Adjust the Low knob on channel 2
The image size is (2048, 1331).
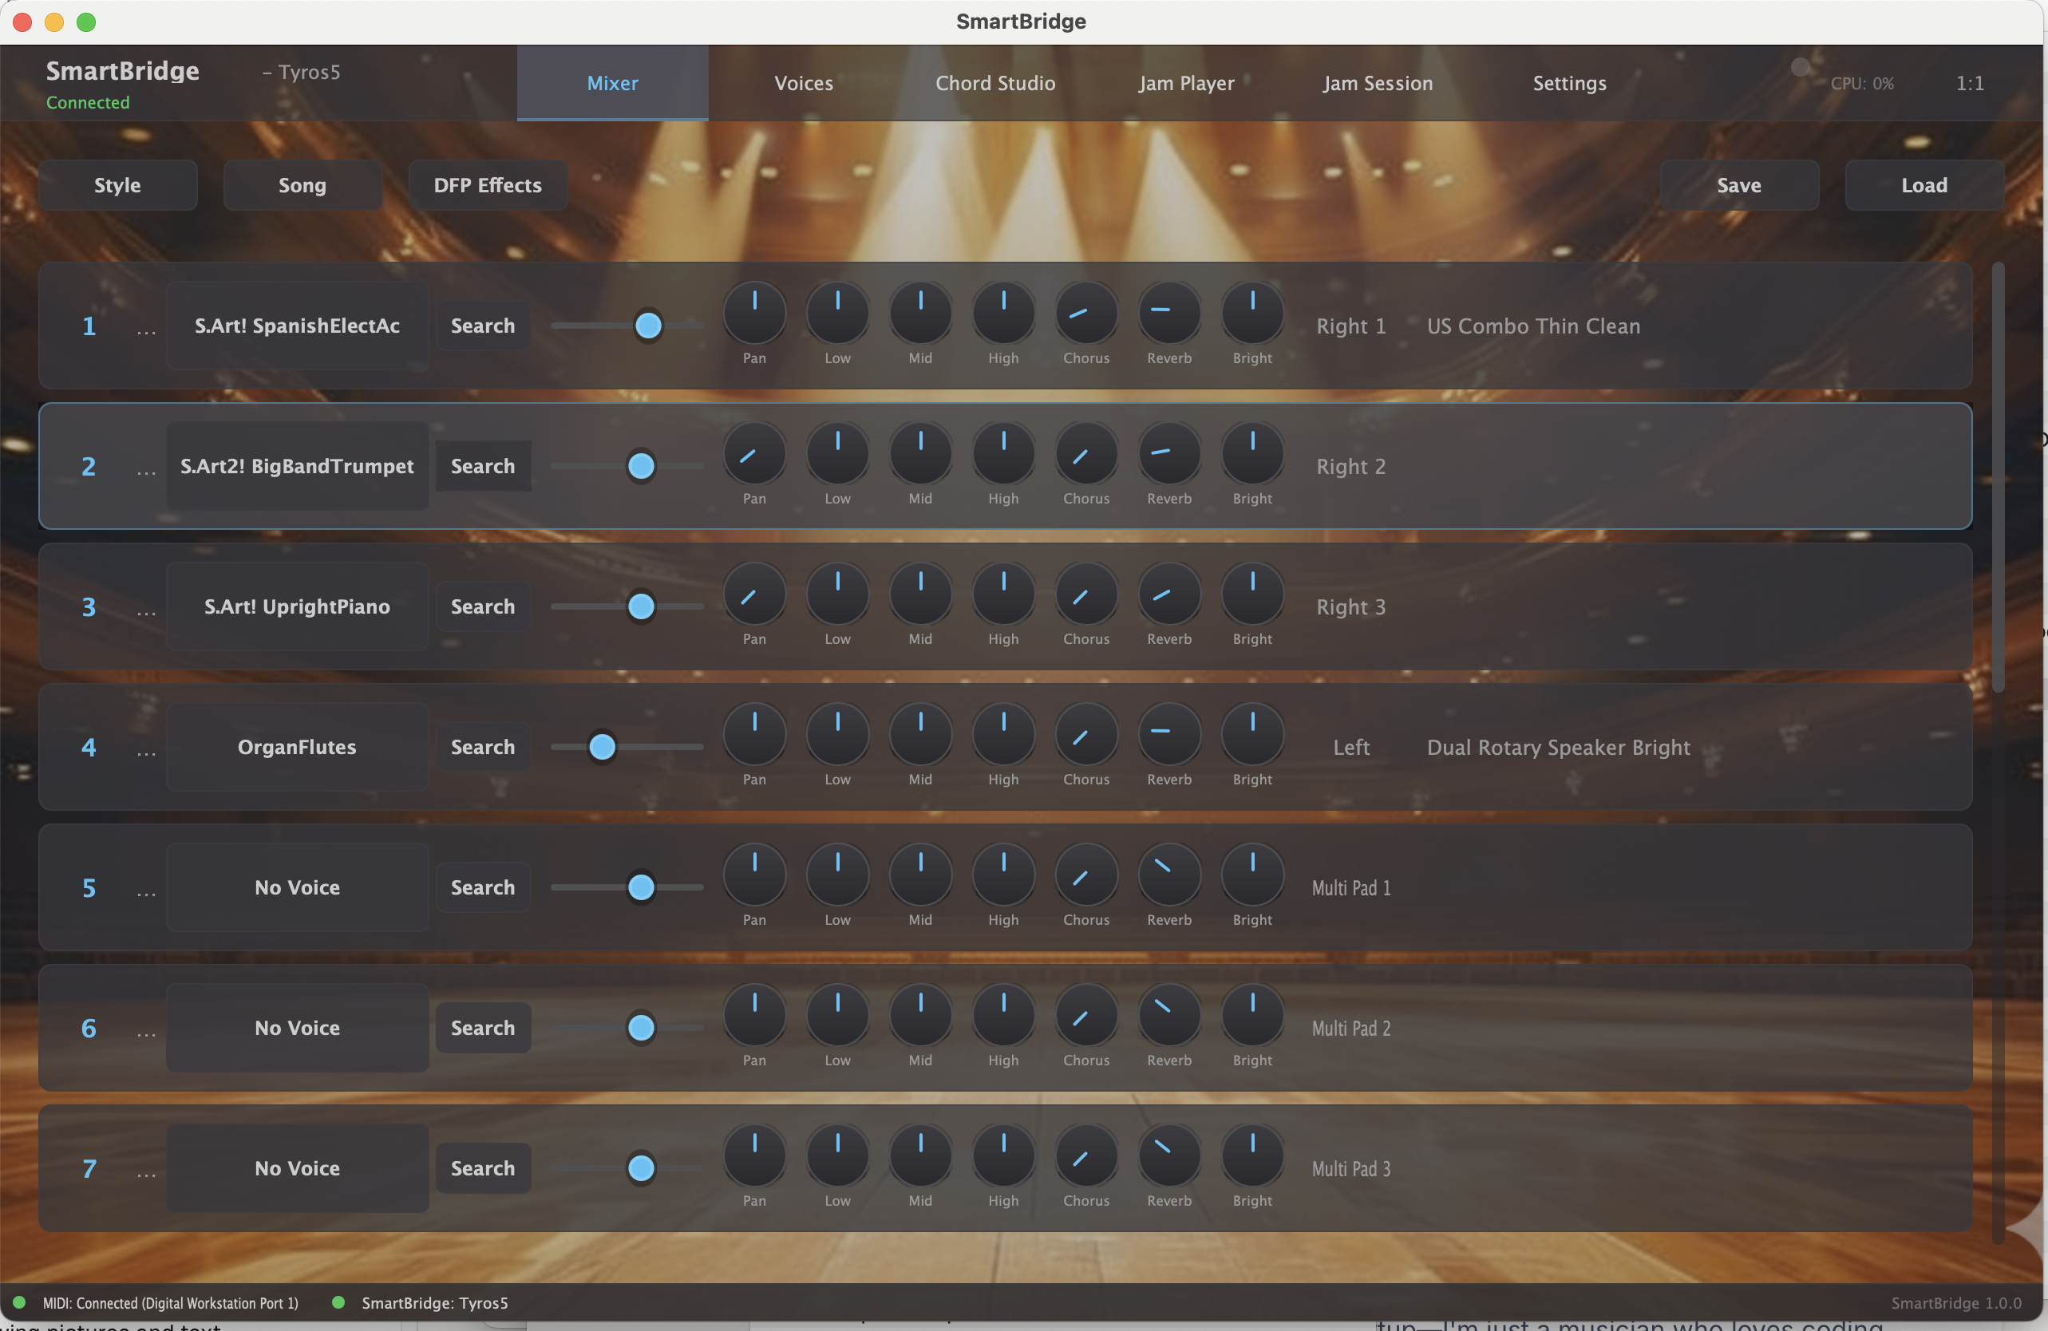click(837, 453)
